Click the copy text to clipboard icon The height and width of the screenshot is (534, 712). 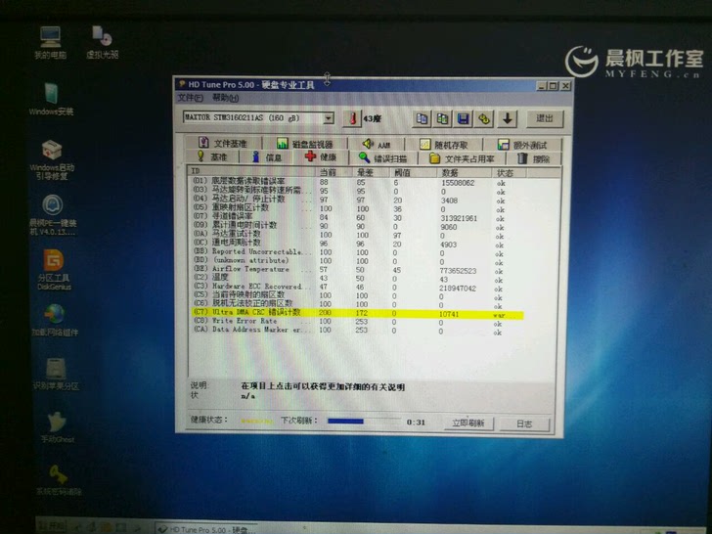422,119
